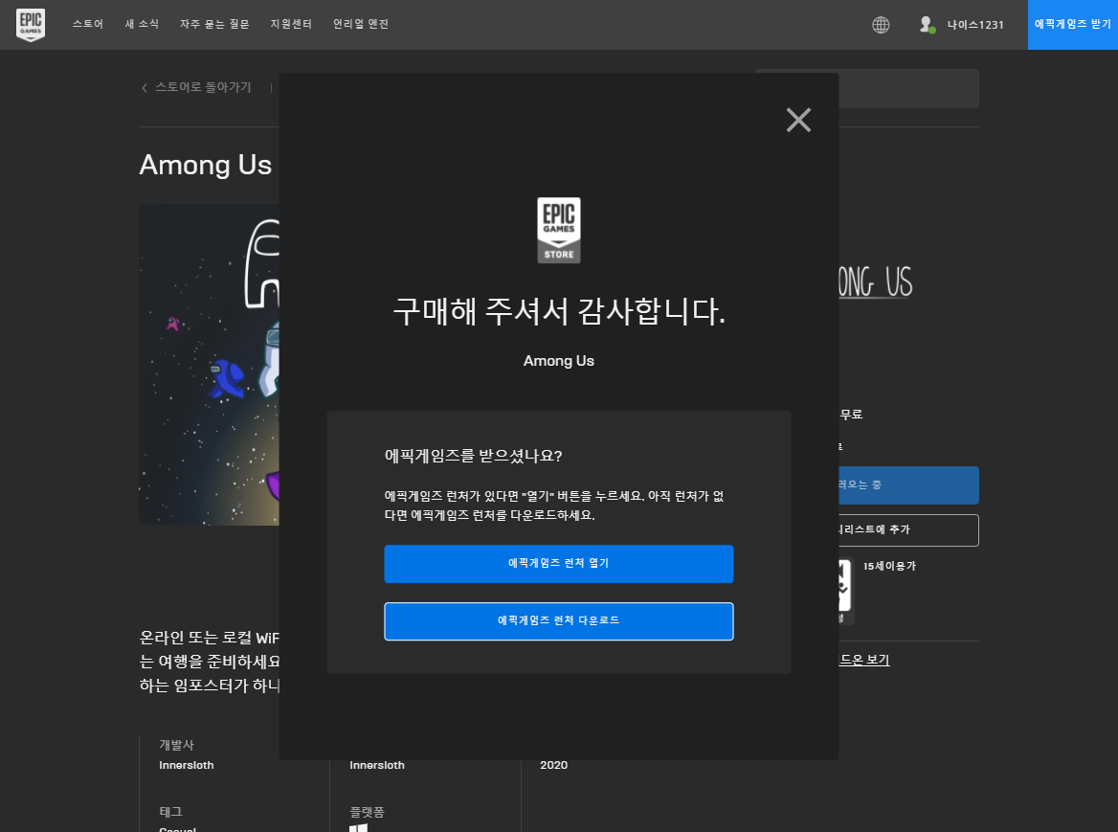Click the 에픽게임즈를 받으셨나요? text

click(474, 456)
